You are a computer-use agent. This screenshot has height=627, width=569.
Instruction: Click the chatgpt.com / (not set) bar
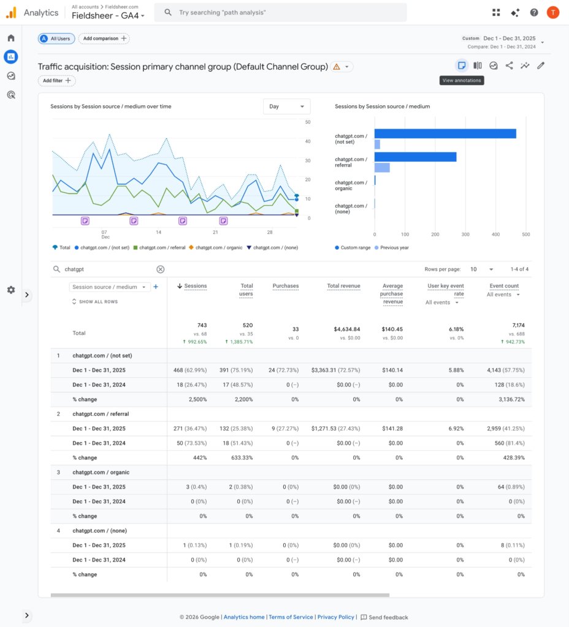(x=445, y=133)
